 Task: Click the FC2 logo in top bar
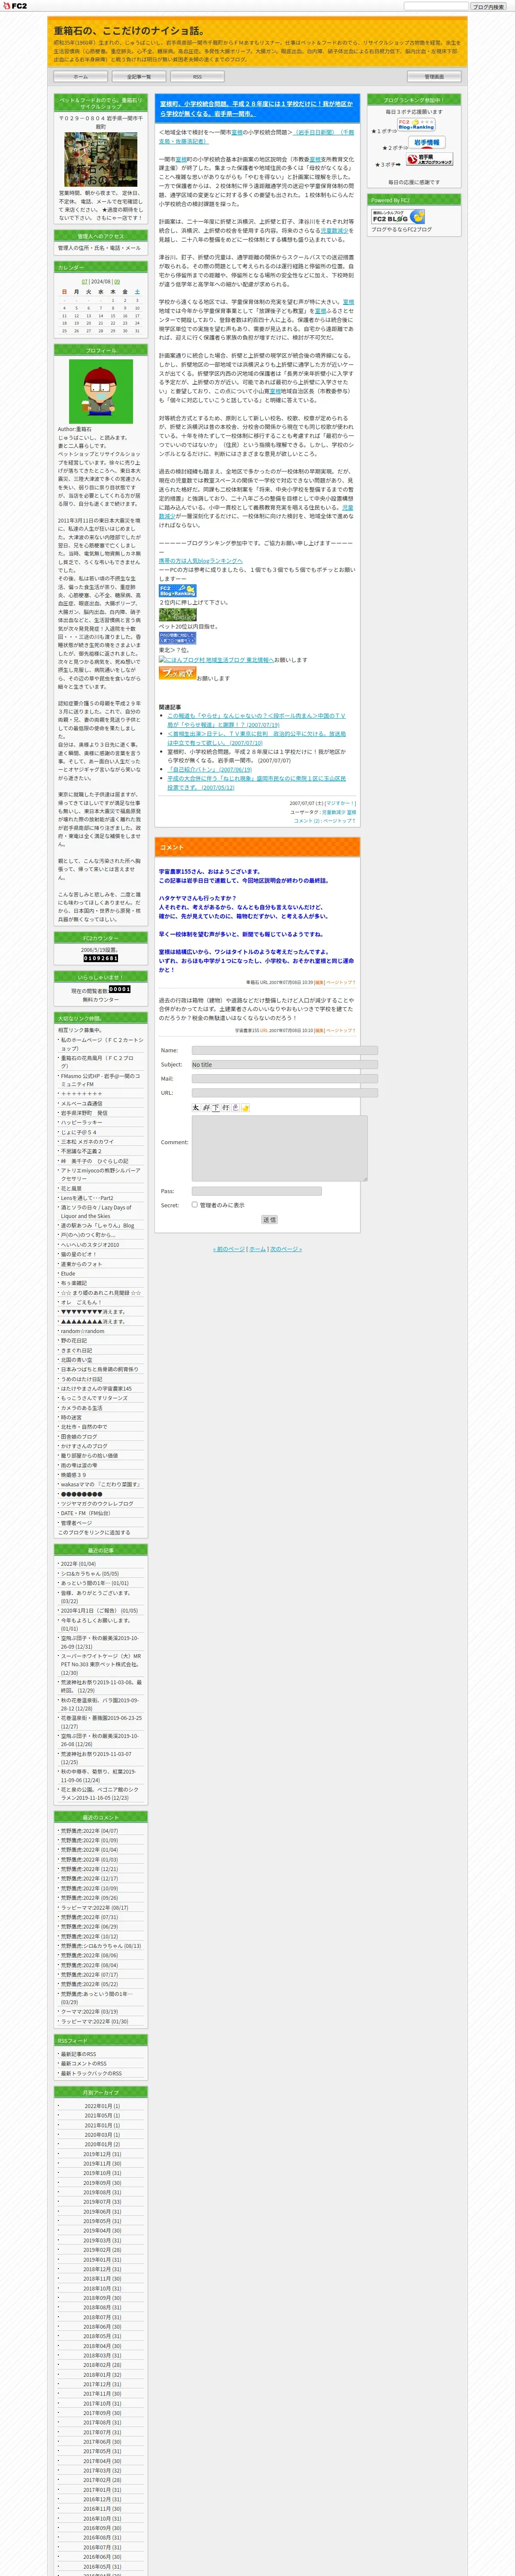(x=15, y=6)
